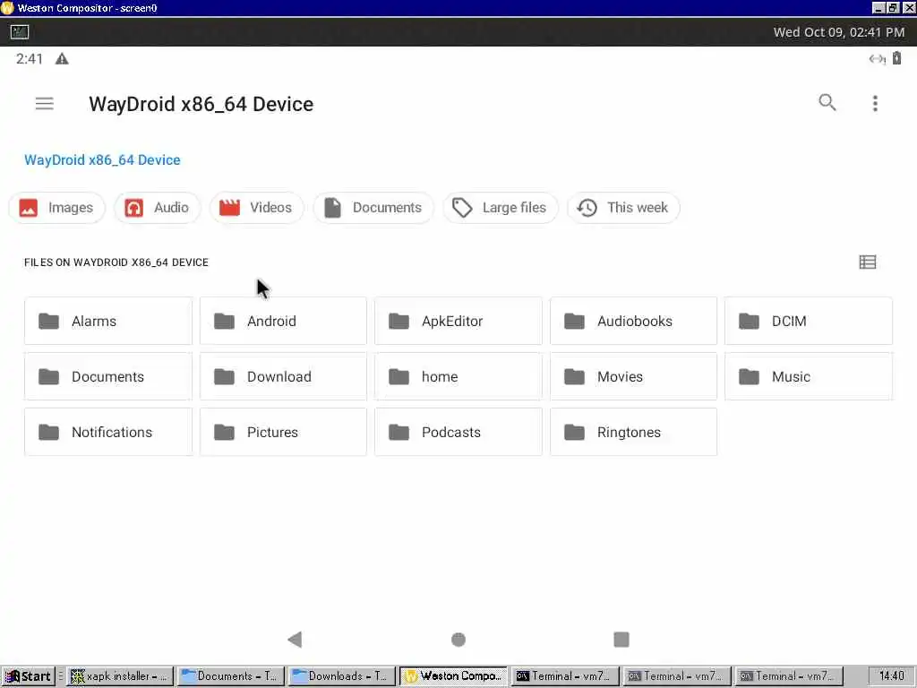Open the Alarms folder
Screen dimensions: 917x688
(x=108, y=321)
